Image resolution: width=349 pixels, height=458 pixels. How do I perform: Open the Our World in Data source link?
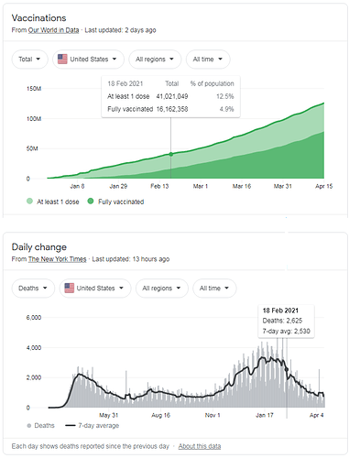point(53,30)
